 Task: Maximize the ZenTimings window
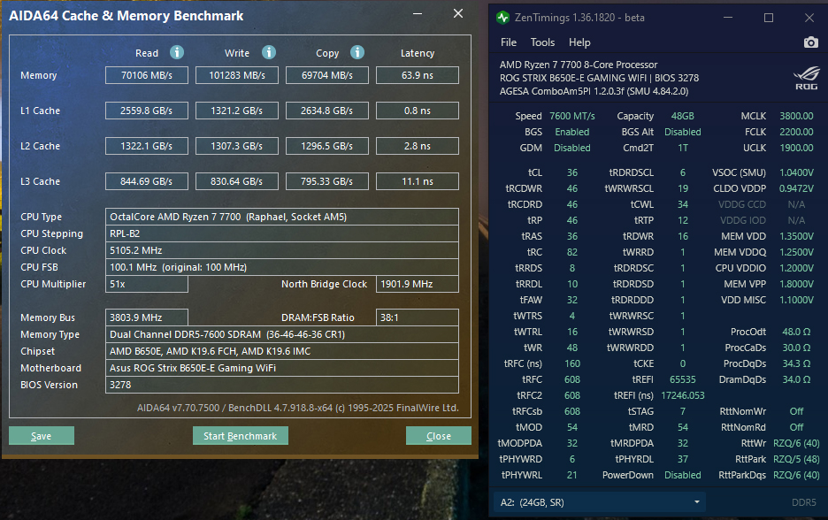[769, 18]
